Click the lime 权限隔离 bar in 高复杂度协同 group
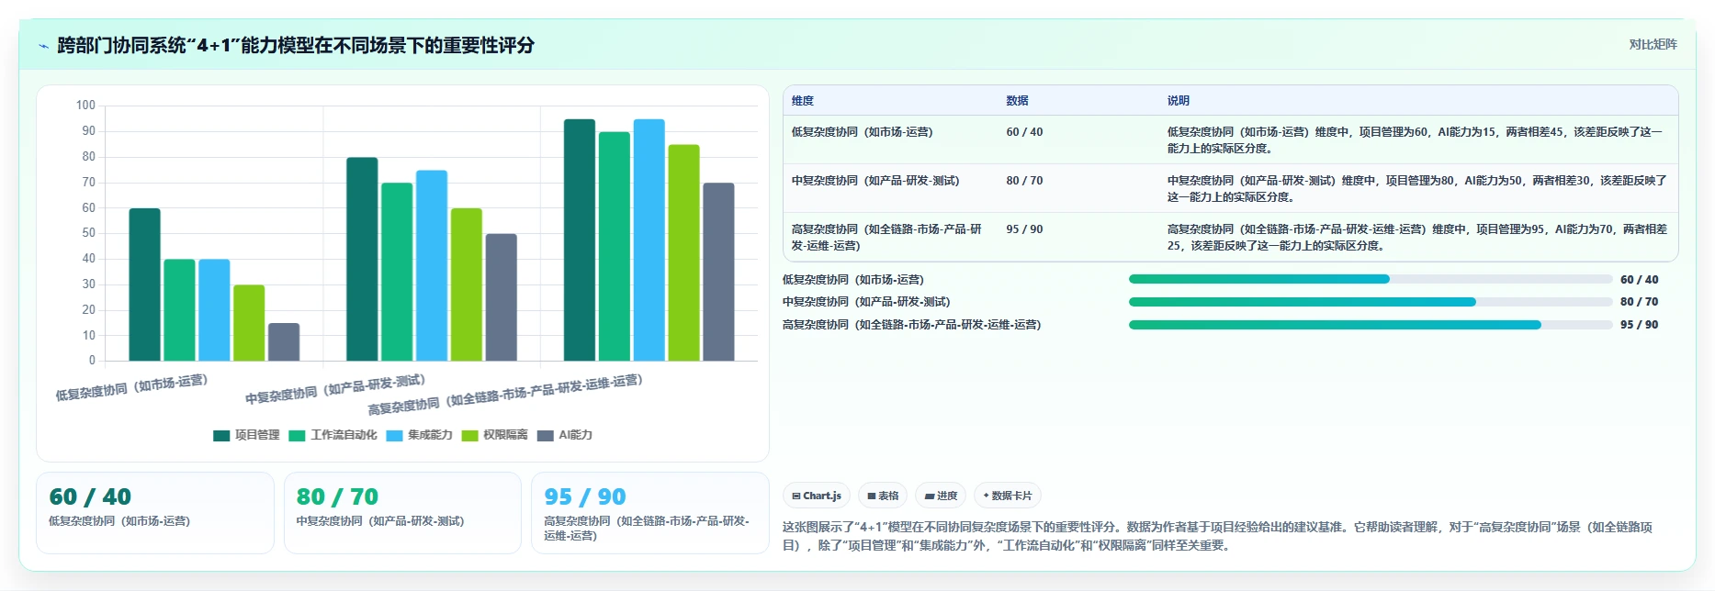Screen dimensions: 1715x591 click(x=684, y=252)
